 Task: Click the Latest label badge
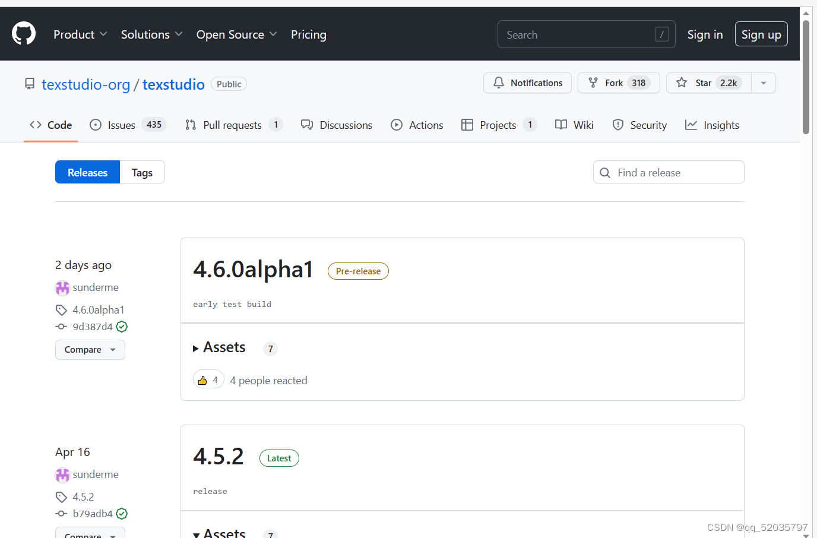(279, 458)
